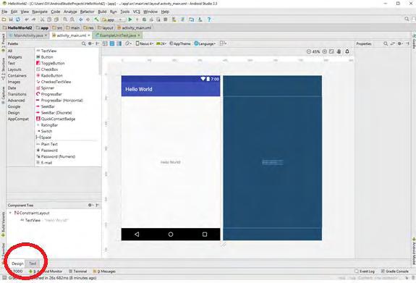The height and width of the screenshot is (283, 416).
Task: Open the API 24 version dropdown
Action: (161, 43)
